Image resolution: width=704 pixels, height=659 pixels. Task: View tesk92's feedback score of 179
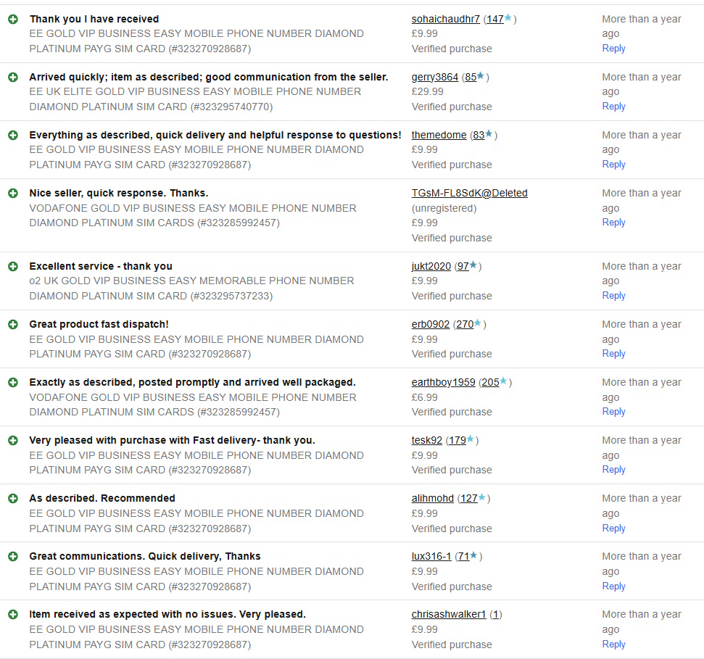click(457, 440)
